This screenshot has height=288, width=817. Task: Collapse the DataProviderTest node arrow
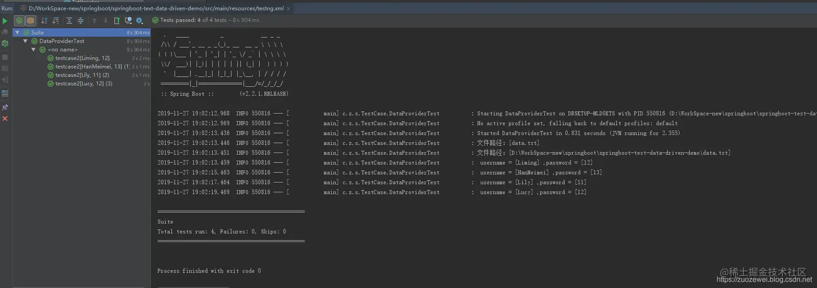tap(25, 41)
